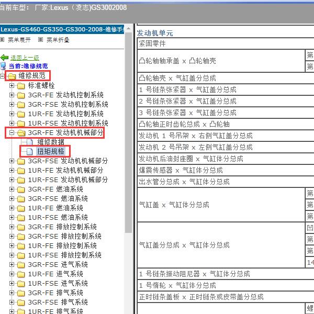Collapse 3GR-FE 发动机机械部分 node
Viewport: 314px width, 314px height.
12,132
